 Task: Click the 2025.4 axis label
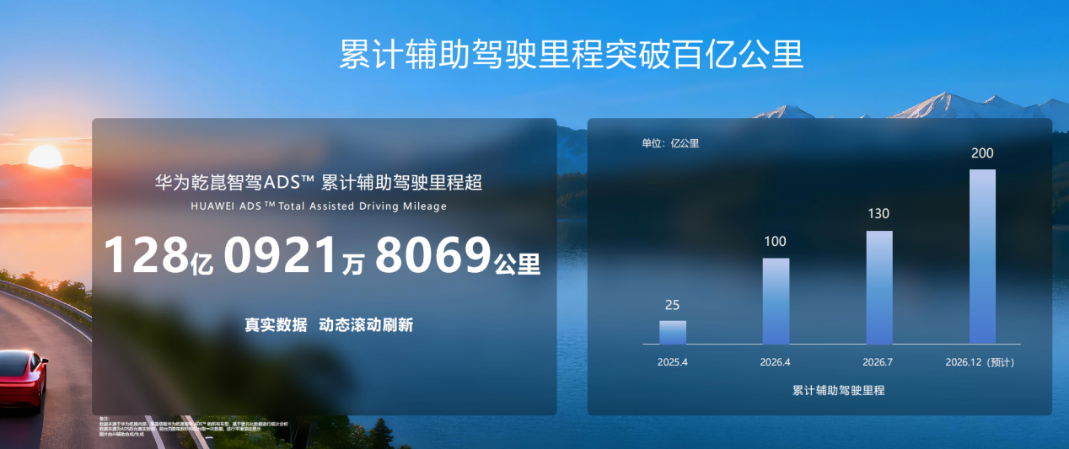[x=673, y=362]
